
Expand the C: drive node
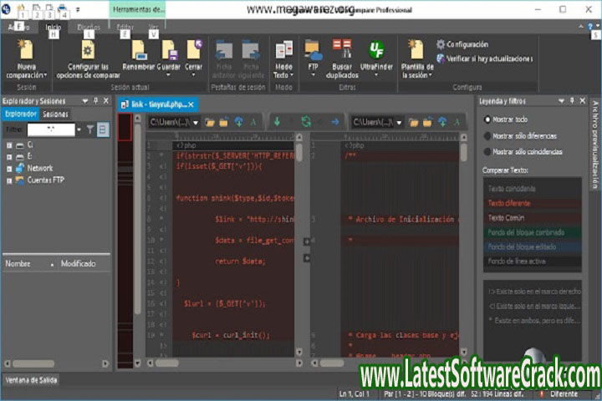tap(9, 145)
